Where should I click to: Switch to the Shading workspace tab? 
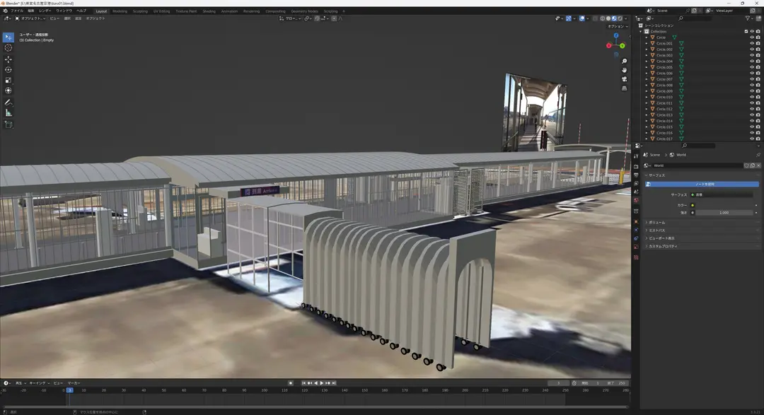pos(209,11)
